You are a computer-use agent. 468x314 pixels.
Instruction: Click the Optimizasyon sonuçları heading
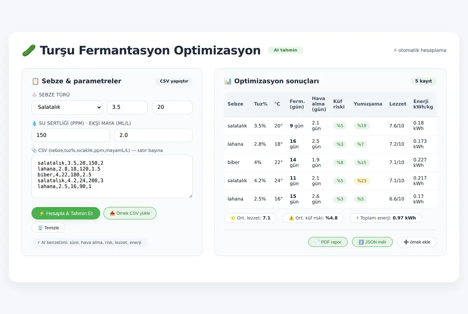pyautogui.click(x=277, y=81)
